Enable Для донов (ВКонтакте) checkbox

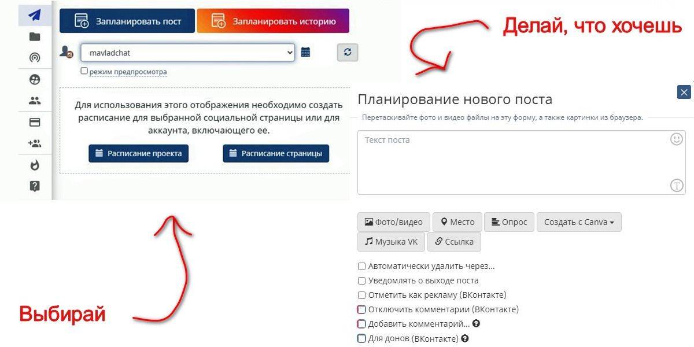(x=361, y=338)
